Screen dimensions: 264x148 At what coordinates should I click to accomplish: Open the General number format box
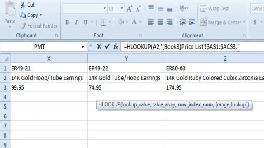click(x=257, y=8)
